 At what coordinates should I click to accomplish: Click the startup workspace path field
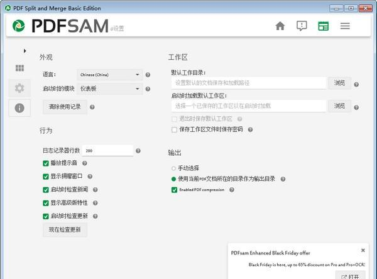(x=249, y=106)
